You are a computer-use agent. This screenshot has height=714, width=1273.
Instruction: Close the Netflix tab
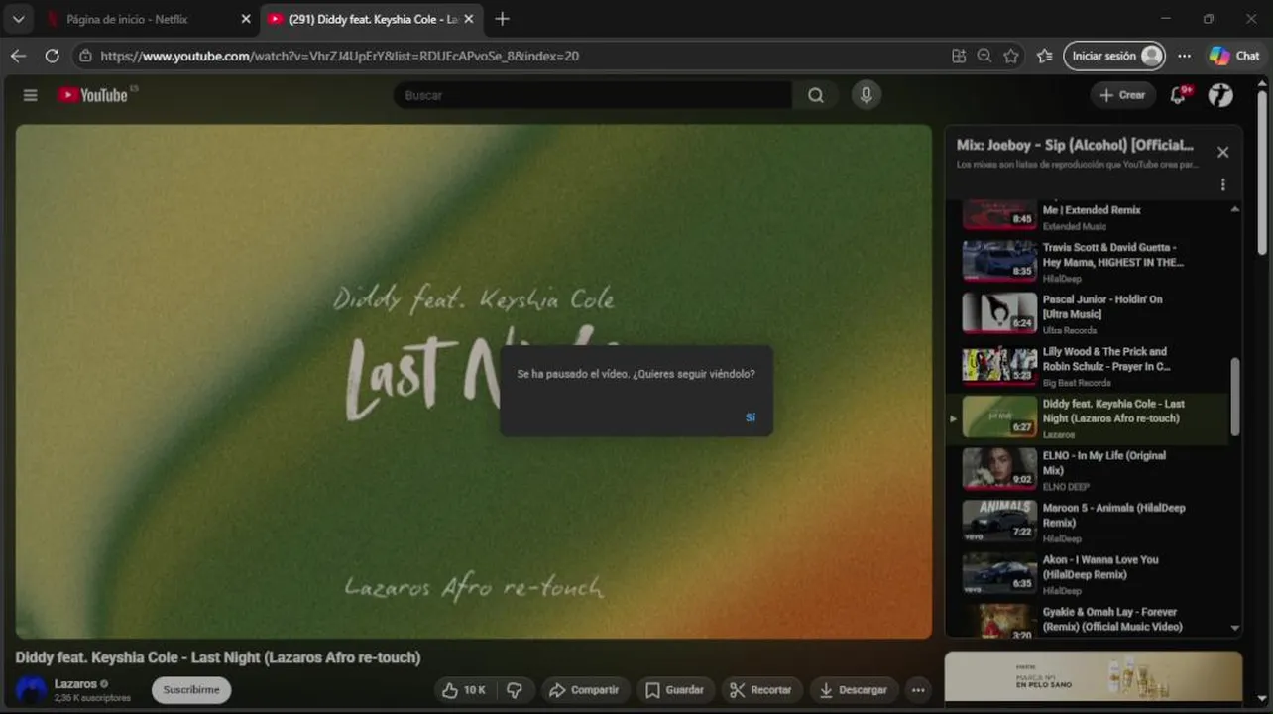pos(246,19)
